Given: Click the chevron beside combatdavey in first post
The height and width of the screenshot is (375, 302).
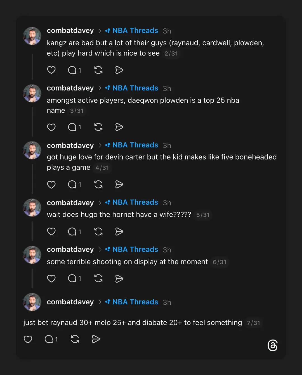Looking at the screenshot, I should pyautogui.click(x=100, y=31).
